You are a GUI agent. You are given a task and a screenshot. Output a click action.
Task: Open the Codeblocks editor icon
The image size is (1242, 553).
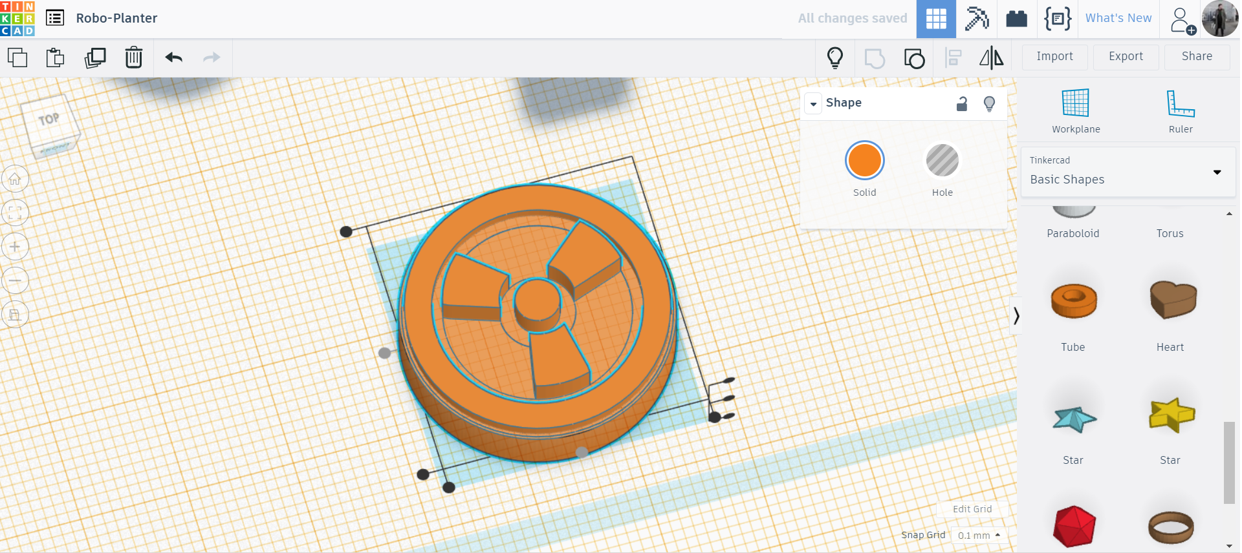click(1058, 19)
